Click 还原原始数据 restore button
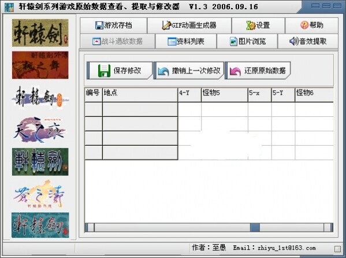 pyautogui.click(x=258, y=71)
